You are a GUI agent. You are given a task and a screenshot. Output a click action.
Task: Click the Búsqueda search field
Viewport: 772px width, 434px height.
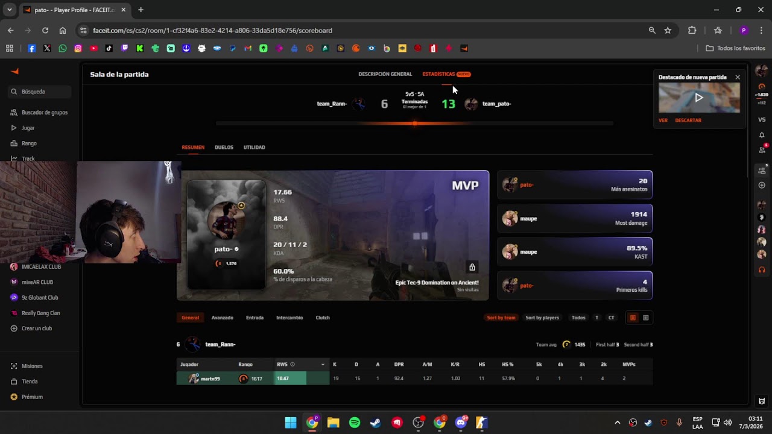(40, 92)
